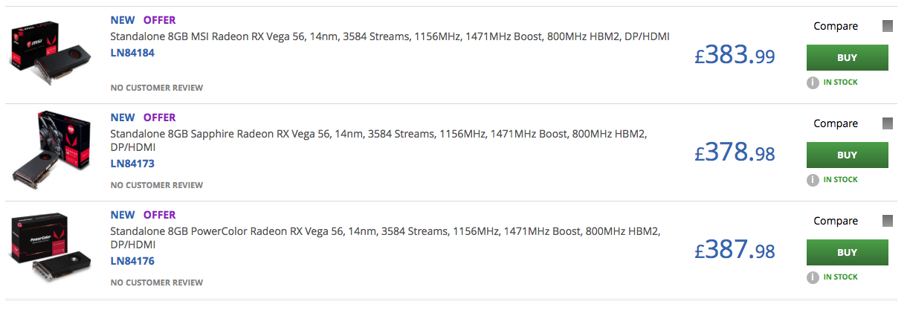
Task: Click NO CUSTOMER REVIEW under the MSI card
Action: [157, 88]
